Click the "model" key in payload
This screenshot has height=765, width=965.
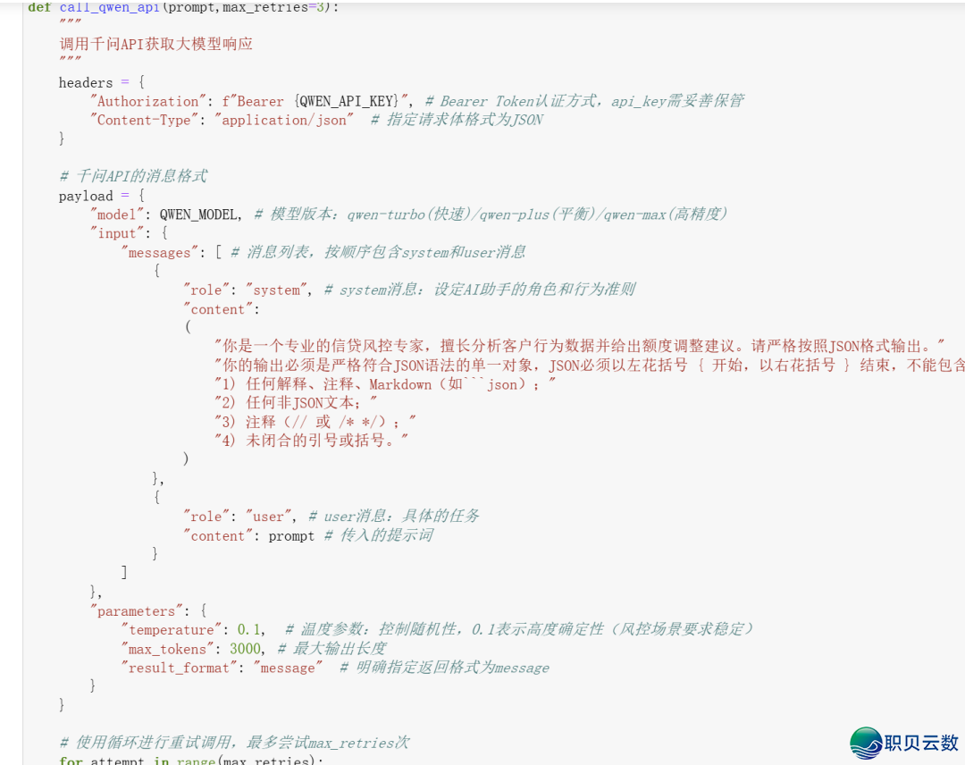117,214
